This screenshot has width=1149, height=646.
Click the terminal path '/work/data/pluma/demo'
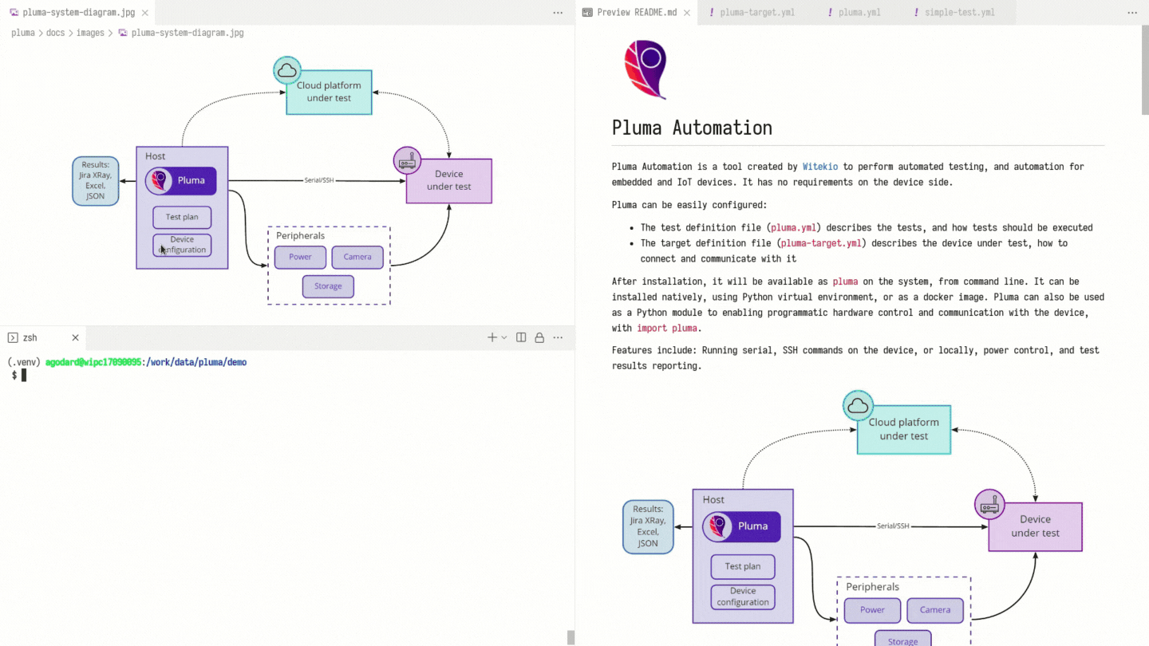point(195,362)
